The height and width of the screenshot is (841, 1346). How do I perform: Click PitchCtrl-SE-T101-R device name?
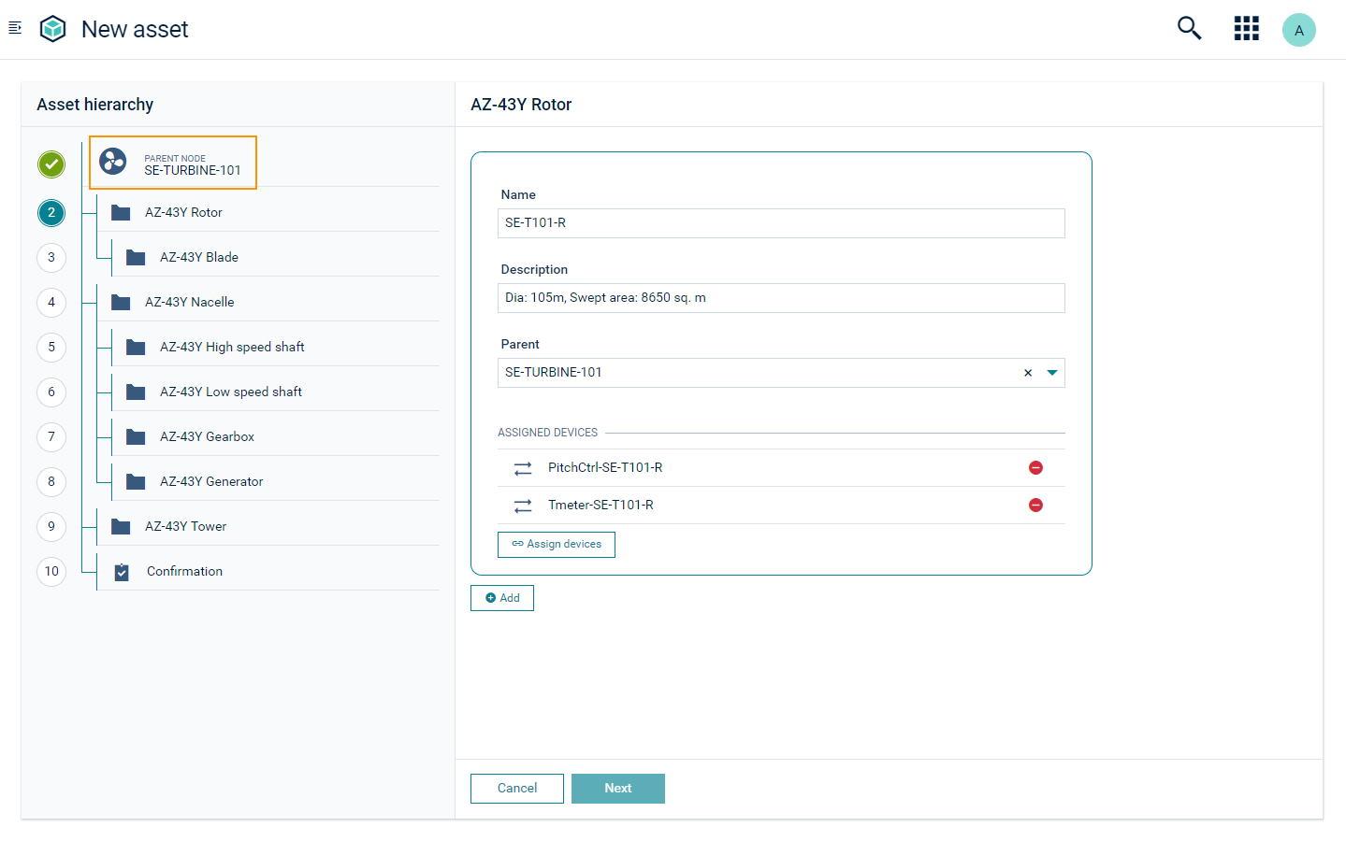(x=605, y=468)
